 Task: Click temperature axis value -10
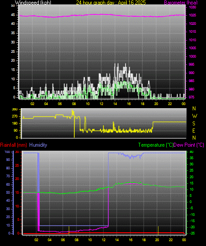coord(192,215)
